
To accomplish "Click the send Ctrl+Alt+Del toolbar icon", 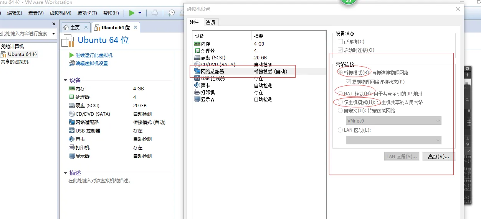I will [x=155, y=13].
